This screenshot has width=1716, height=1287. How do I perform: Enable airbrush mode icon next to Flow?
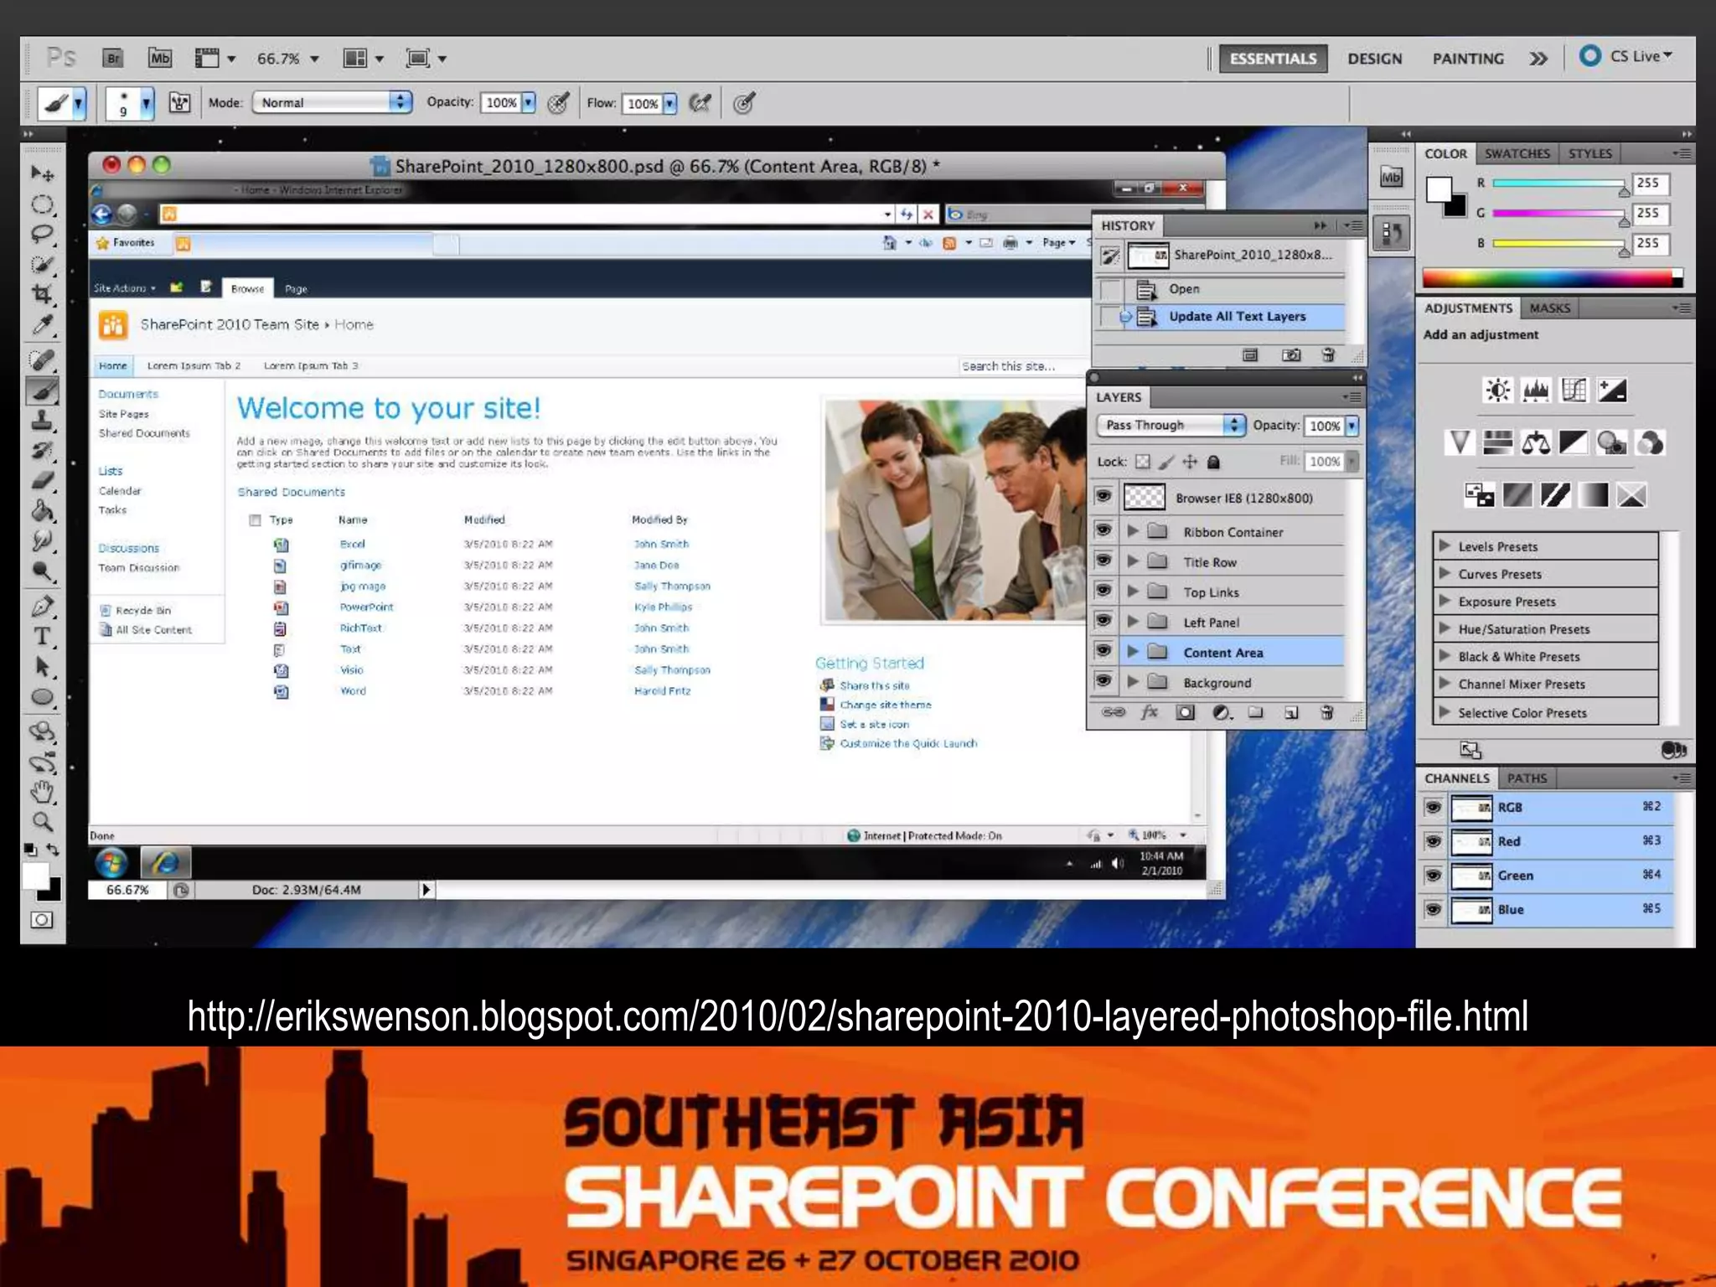coord(700,103)
